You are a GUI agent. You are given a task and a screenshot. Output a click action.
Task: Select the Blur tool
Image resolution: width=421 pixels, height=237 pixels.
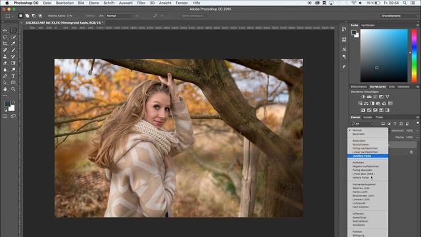[5, 70]
